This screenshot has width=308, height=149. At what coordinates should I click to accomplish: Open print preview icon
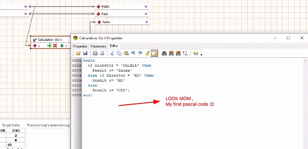click(102, 53)
